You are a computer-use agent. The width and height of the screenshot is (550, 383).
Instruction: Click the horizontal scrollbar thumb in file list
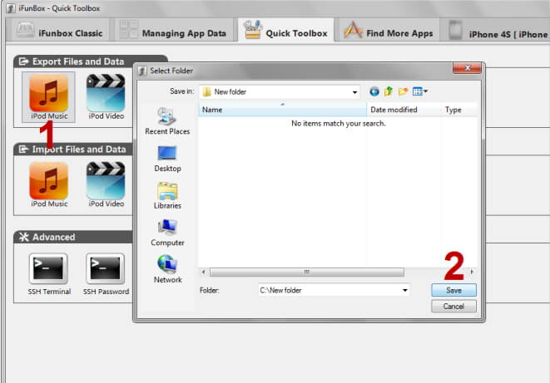click(307, 272)
